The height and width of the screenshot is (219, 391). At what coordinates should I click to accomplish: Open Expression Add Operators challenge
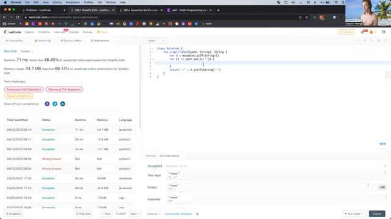[24, 89]
